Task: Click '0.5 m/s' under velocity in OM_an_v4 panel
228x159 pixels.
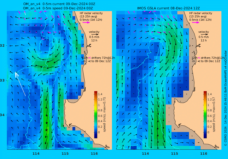Action: click(x=94, y=37)
